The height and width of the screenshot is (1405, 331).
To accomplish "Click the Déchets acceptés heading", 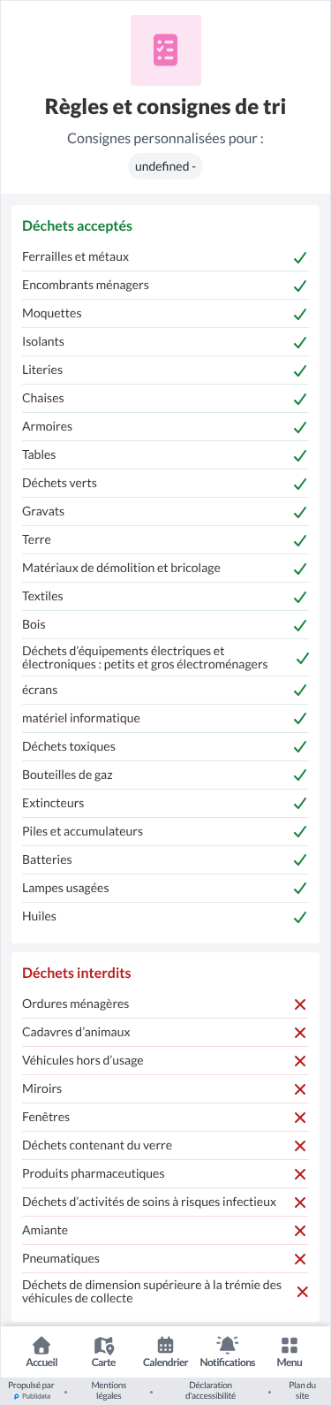I will click(x=77, y=225).
